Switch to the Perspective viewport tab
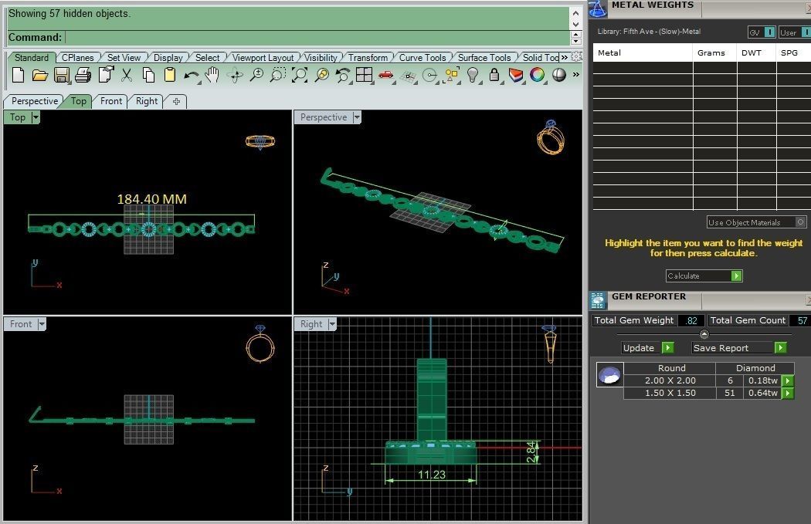Image resolution: width=811 pixels, height=524 pixels. (x=35, y=101)
